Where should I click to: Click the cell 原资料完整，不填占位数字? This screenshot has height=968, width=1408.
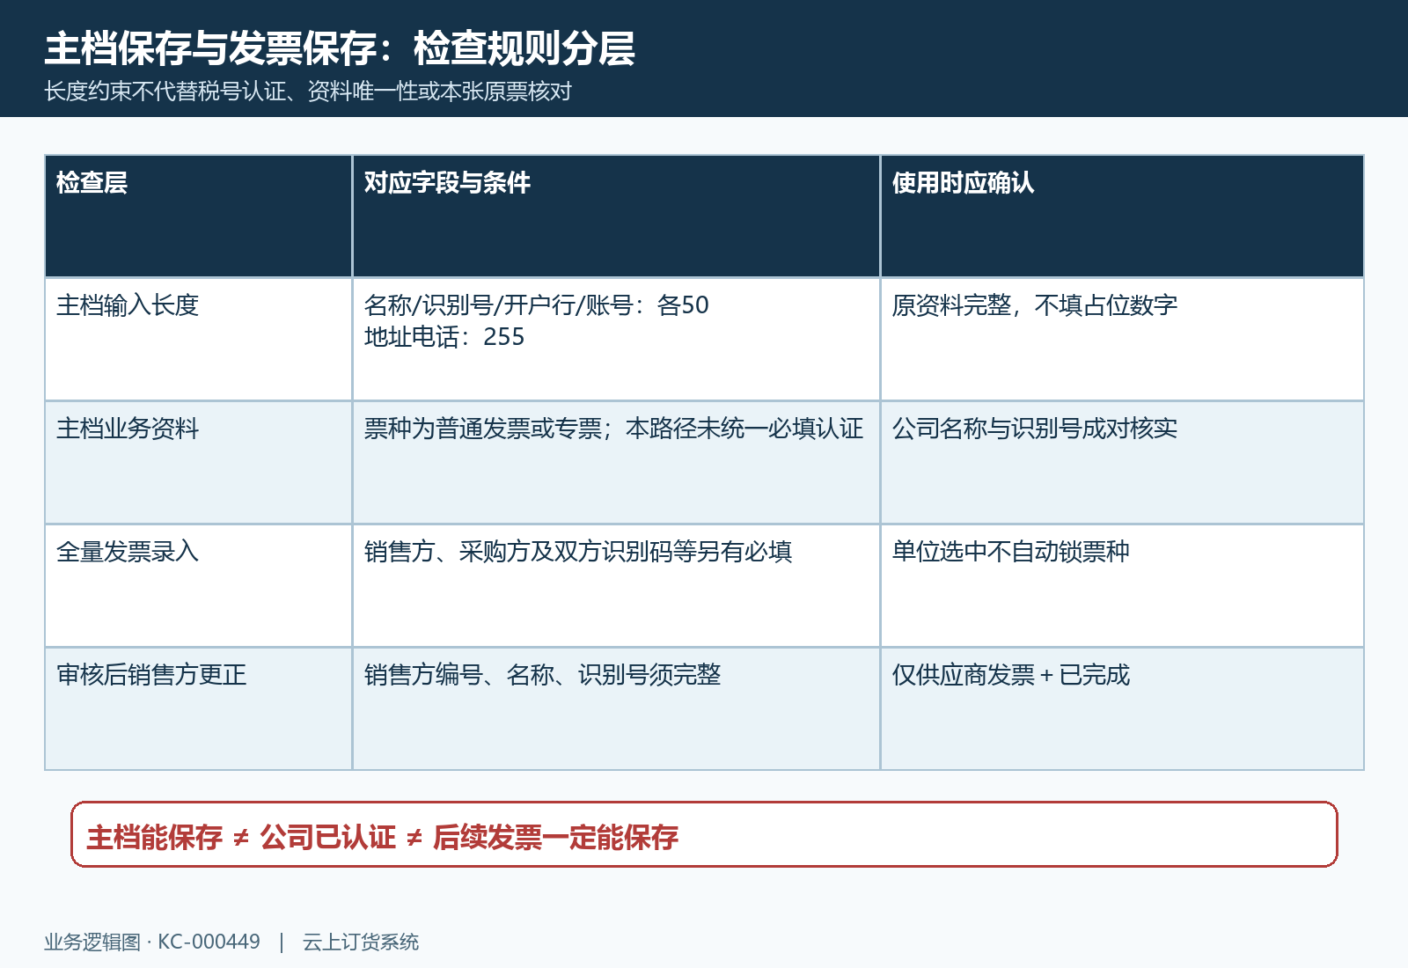pyautogui.click(x=1122, y=340)
